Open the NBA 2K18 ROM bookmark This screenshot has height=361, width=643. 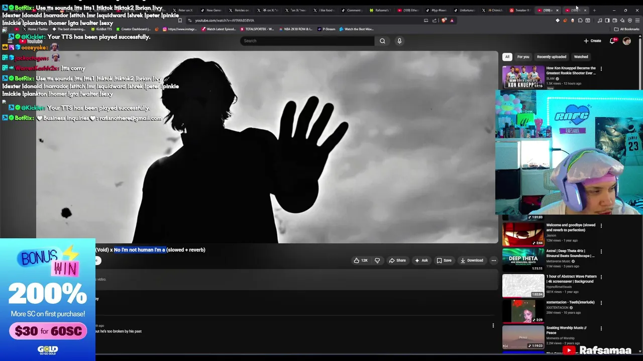[x=295, y=29]
